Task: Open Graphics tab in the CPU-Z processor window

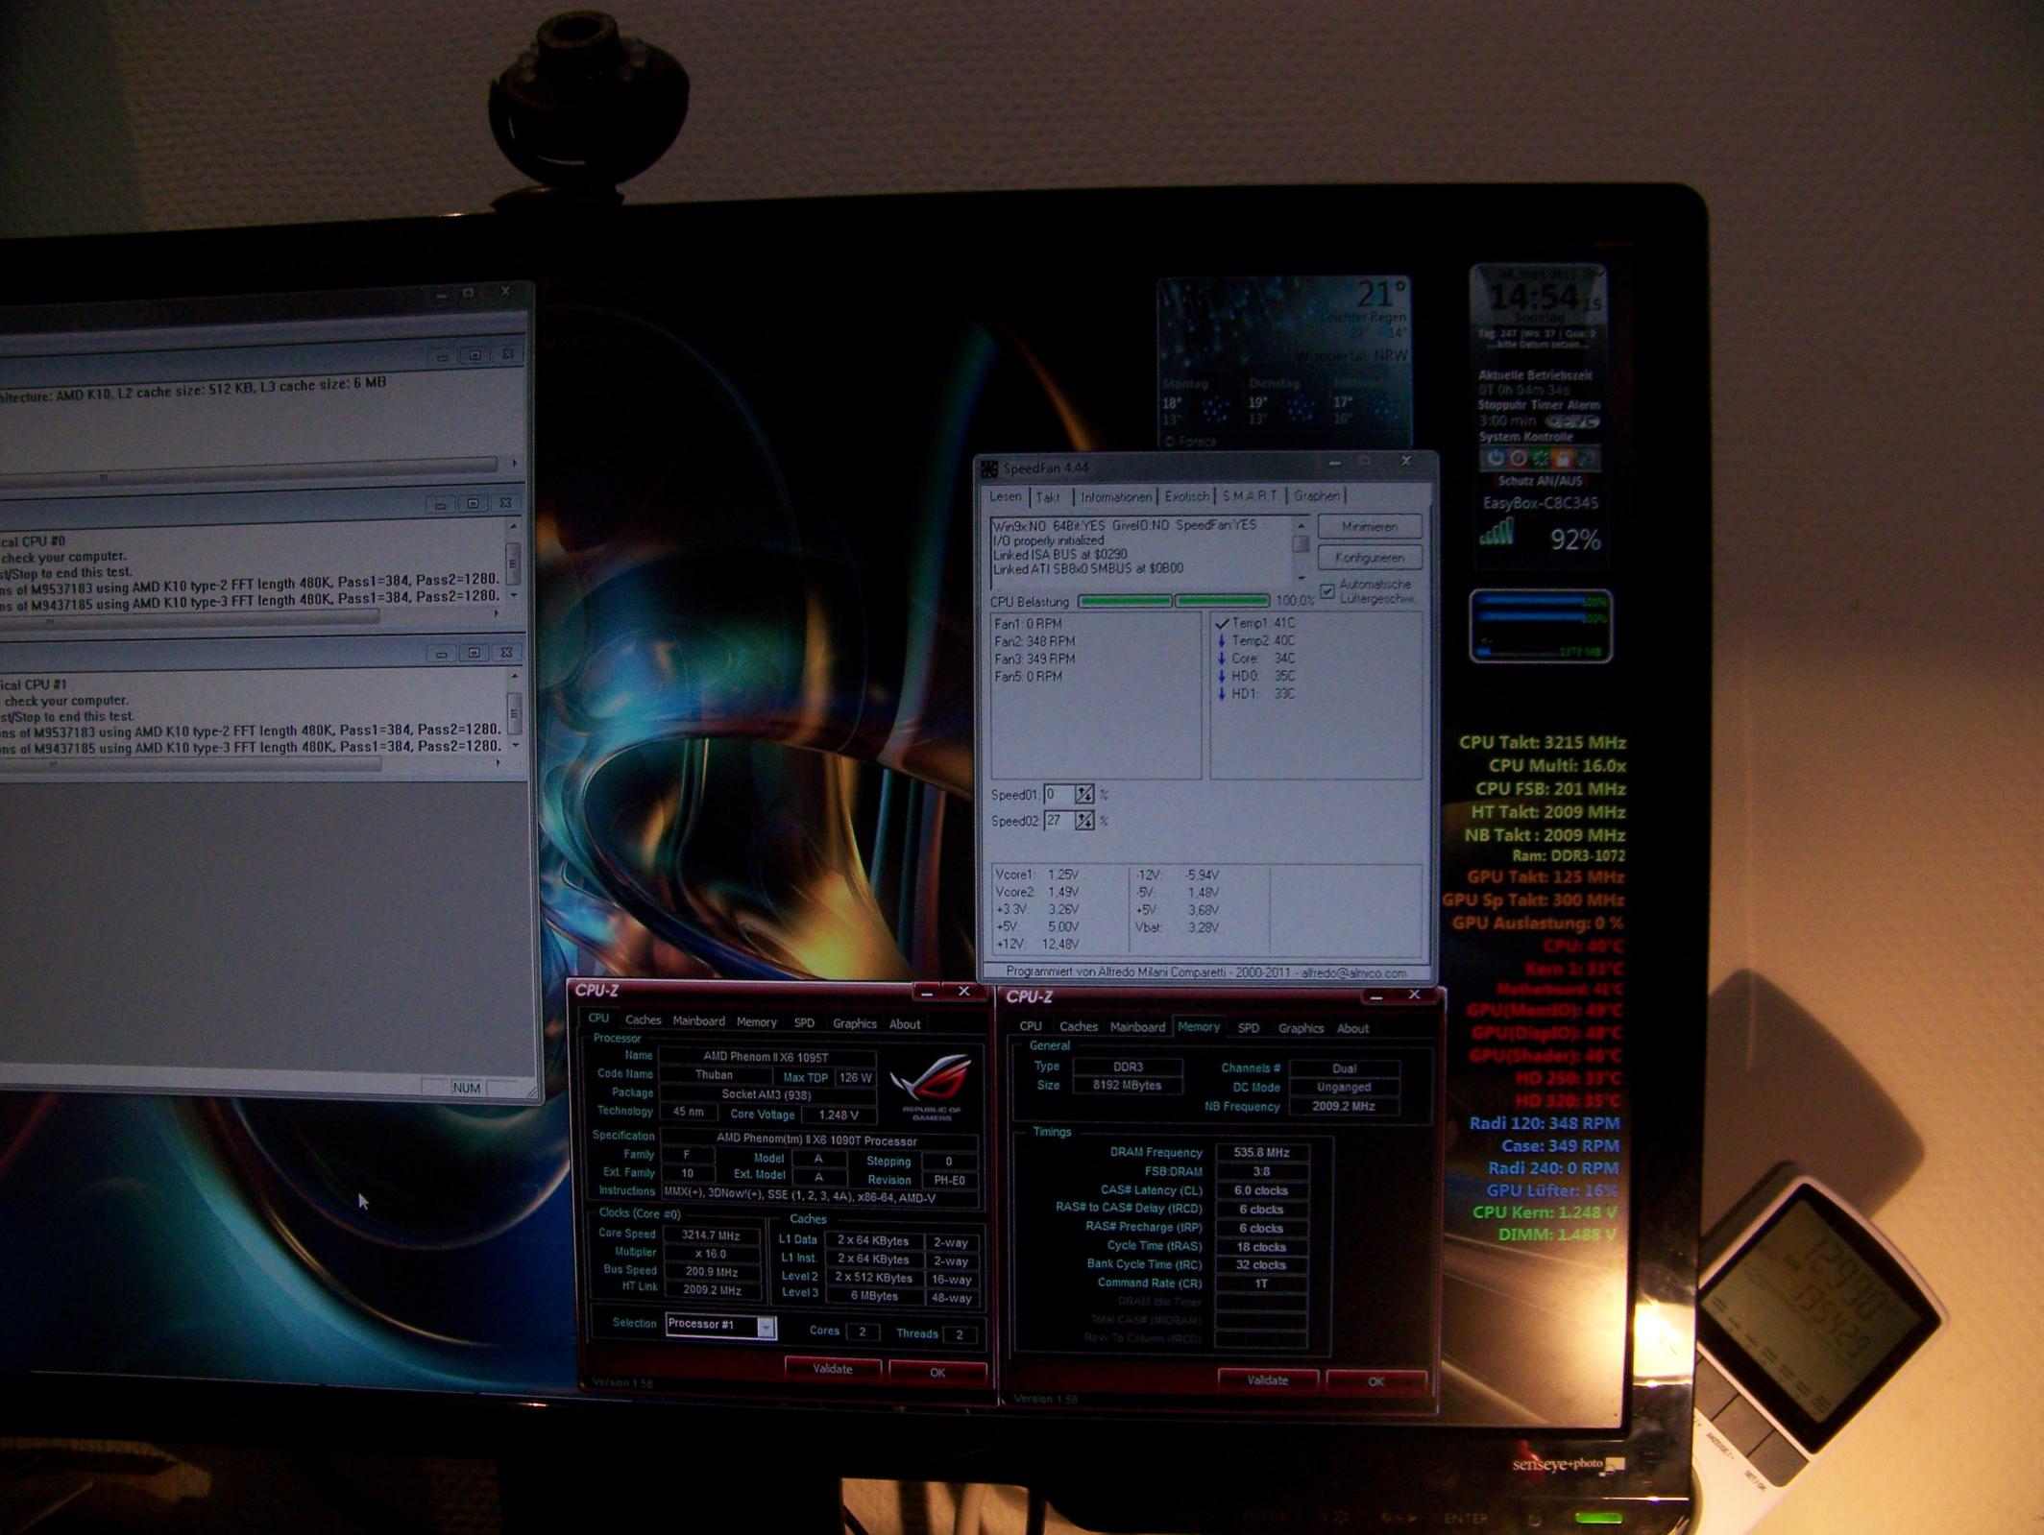Action: (x=854, y=1023)
